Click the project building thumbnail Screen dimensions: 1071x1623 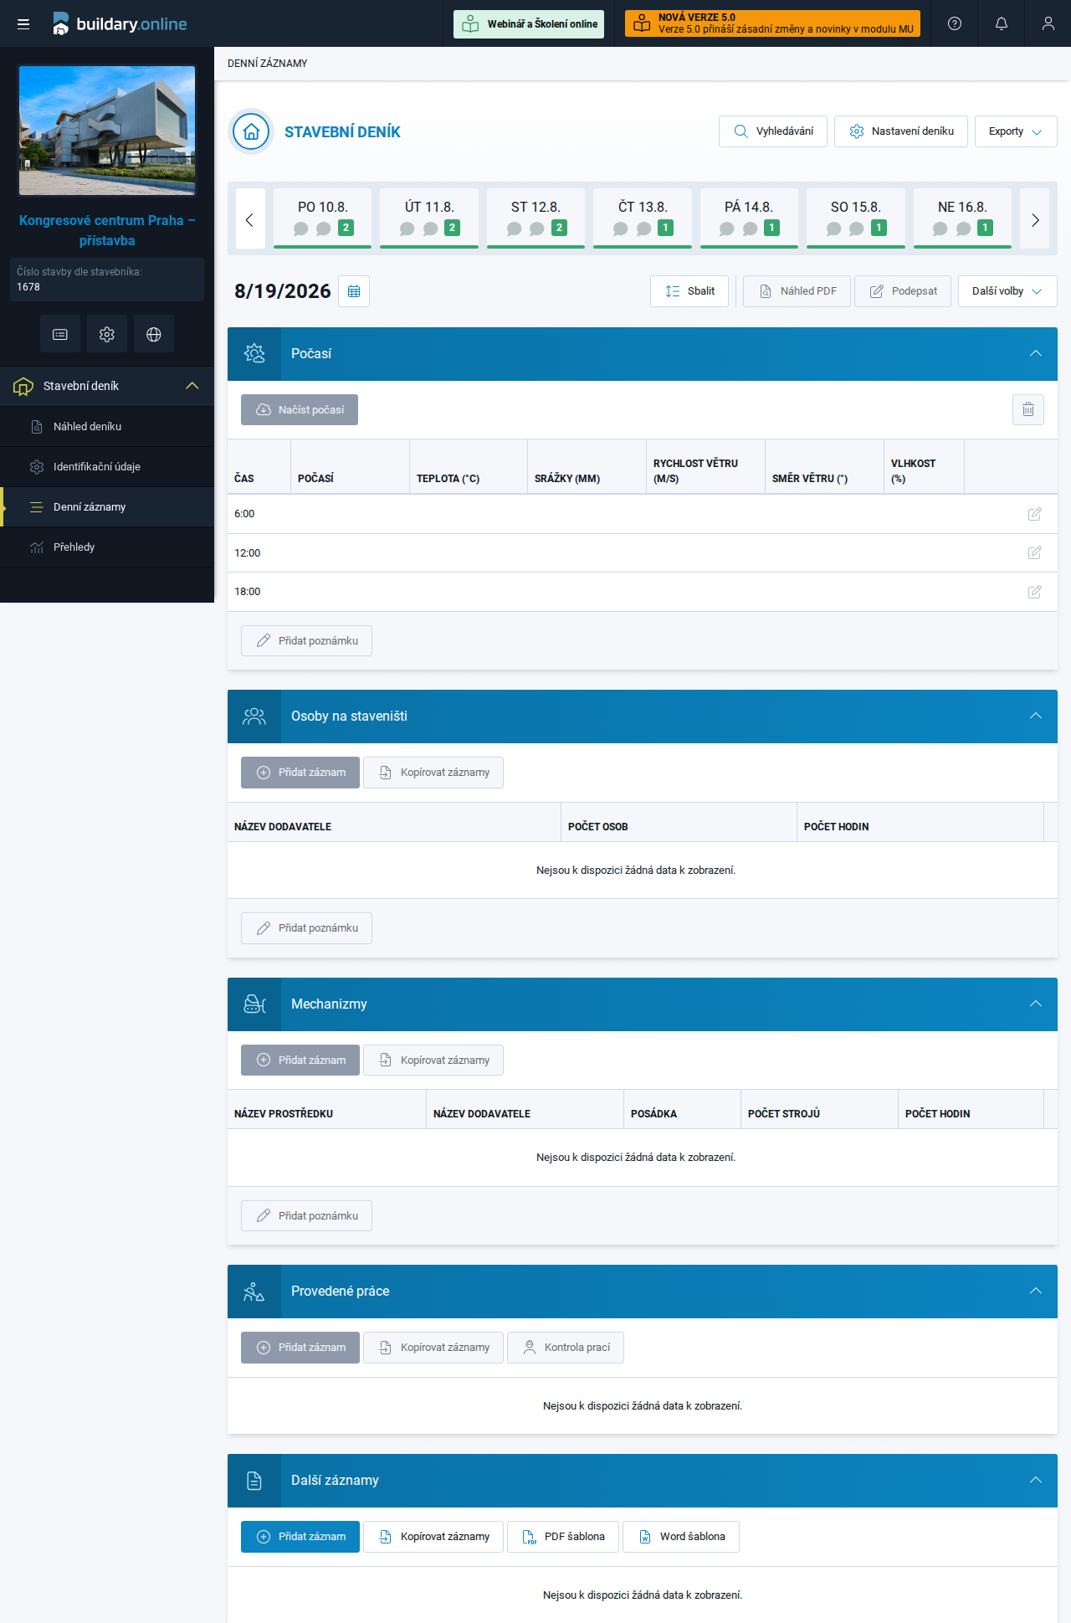pos(107,131)
